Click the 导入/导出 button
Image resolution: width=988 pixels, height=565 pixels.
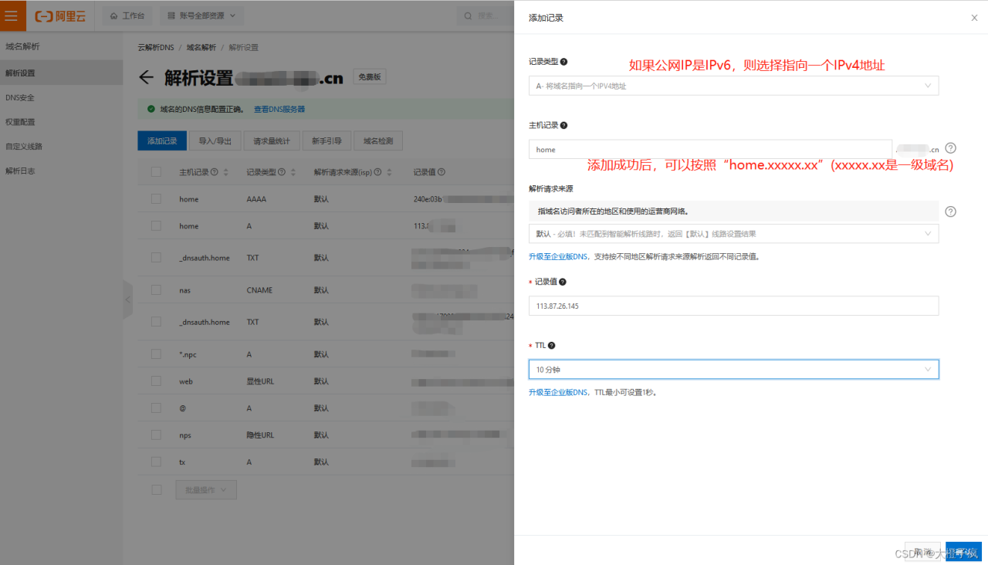215,140
